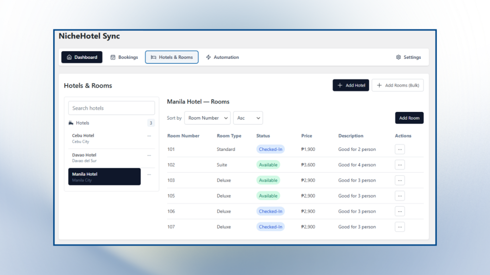Click the Suite room type cell

click(222, 165)
